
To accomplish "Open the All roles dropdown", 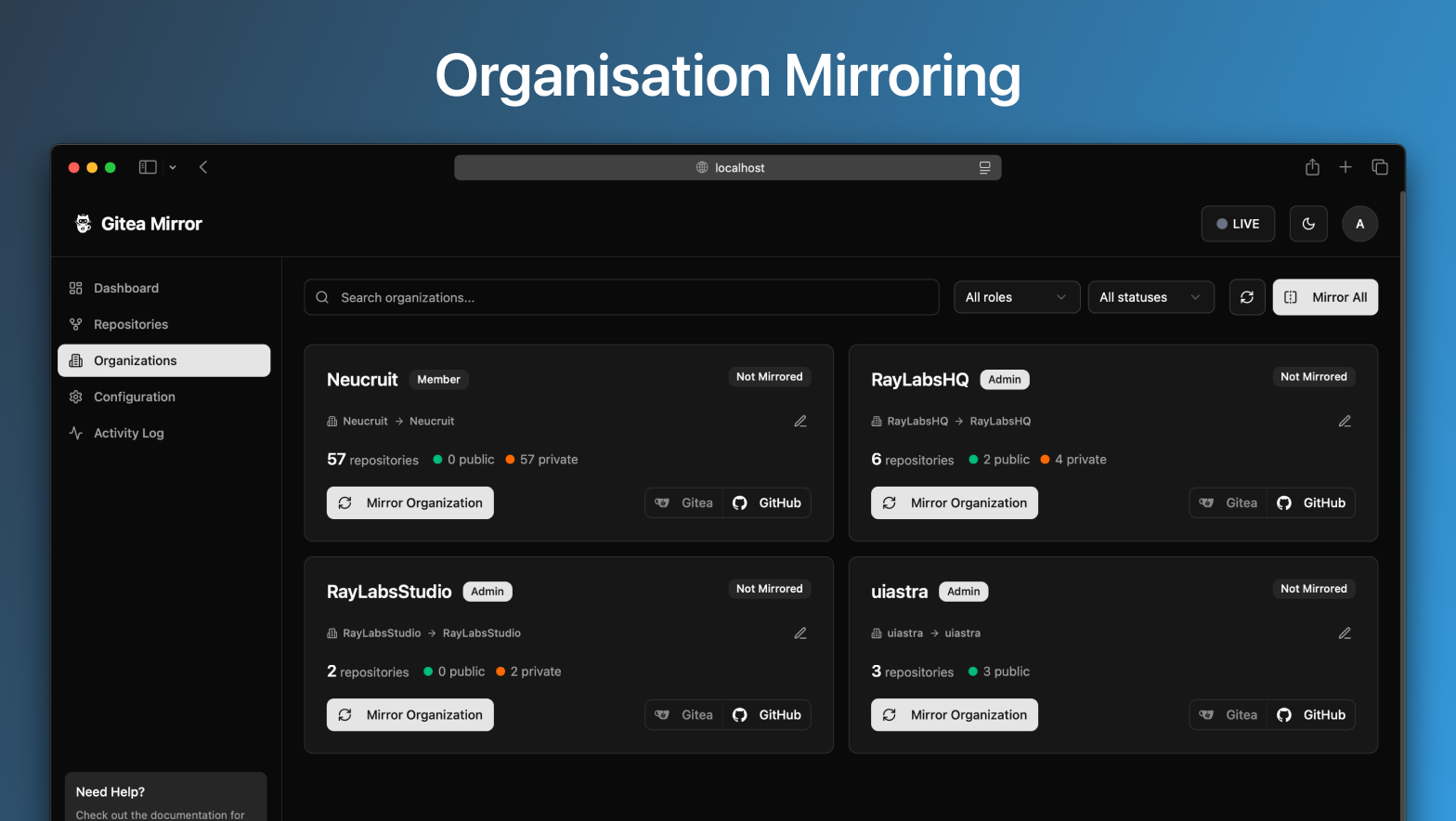I will pyautogui.click(x=1016, y=297).
